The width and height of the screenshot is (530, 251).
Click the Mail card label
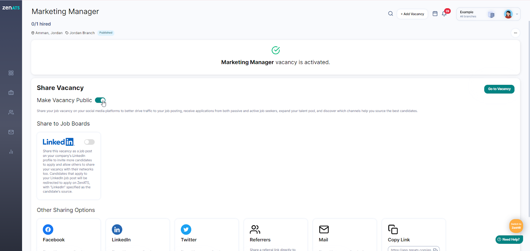click(323, 240)
